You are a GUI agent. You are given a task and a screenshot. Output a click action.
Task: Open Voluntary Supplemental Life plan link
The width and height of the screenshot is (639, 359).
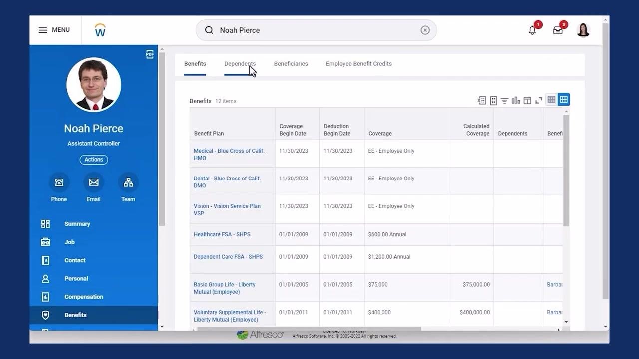pyautogui.click(x=230, y=316)
